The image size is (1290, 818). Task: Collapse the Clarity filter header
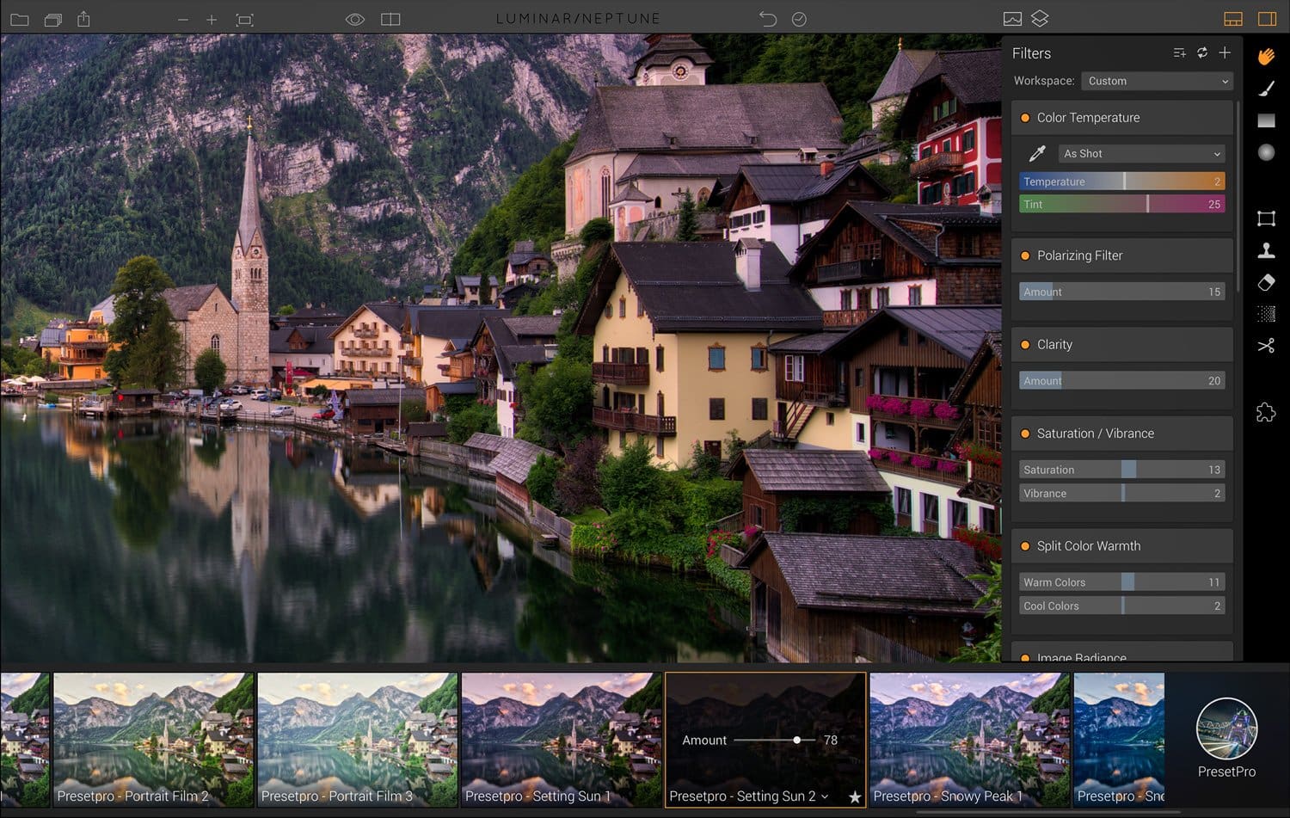[x=1122, y=345]
